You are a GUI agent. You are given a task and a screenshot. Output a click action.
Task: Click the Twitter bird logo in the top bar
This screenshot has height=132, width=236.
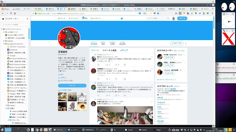point(122,18)
